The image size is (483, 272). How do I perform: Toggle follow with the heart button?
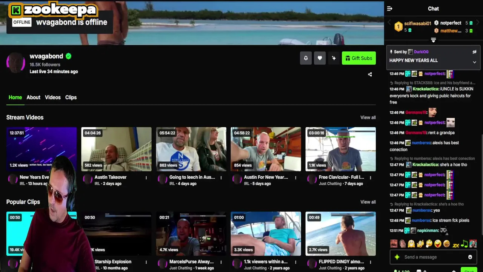[320, 58]
